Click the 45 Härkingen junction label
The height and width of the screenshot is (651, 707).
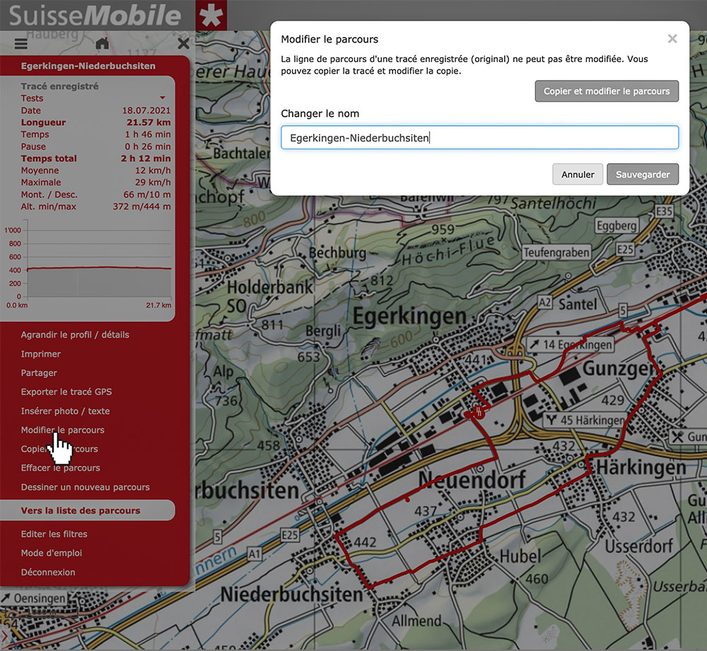pyautogui.click(x=585, y=420)
